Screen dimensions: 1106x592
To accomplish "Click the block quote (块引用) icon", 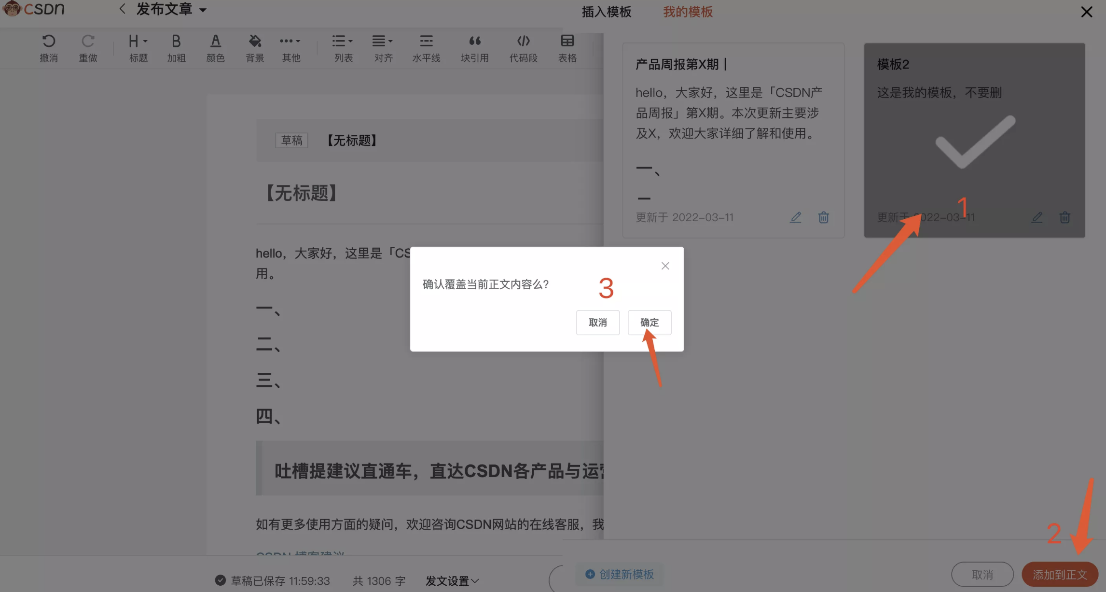I will (474, 42).
